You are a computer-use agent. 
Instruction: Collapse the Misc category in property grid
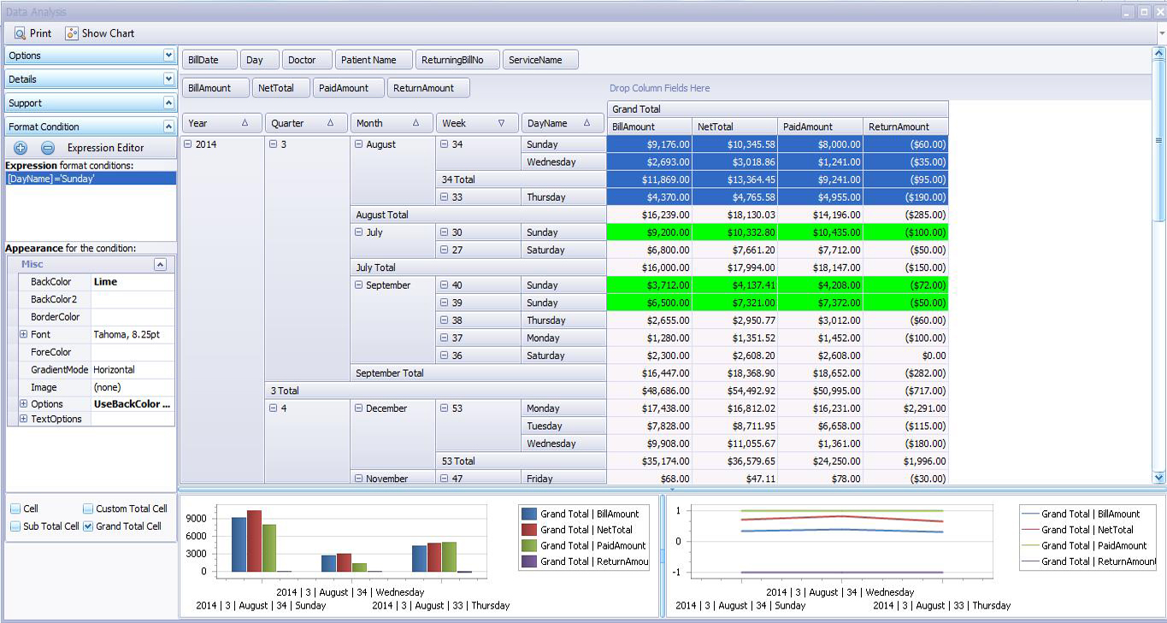160,265
